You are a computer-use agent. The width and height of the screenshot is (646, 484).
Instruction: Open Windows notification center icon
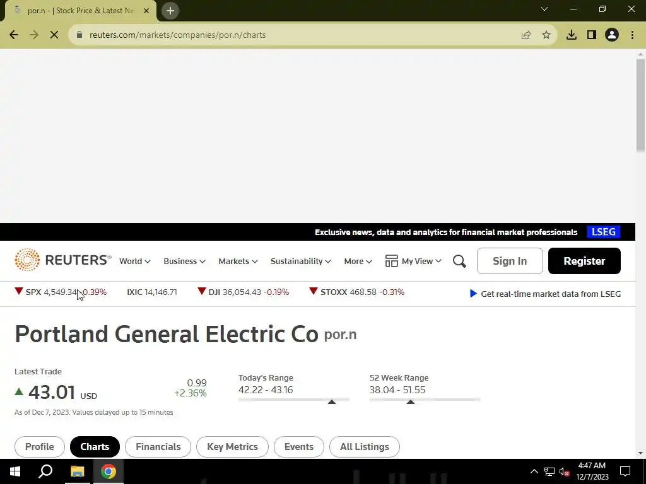click(625, 471)
